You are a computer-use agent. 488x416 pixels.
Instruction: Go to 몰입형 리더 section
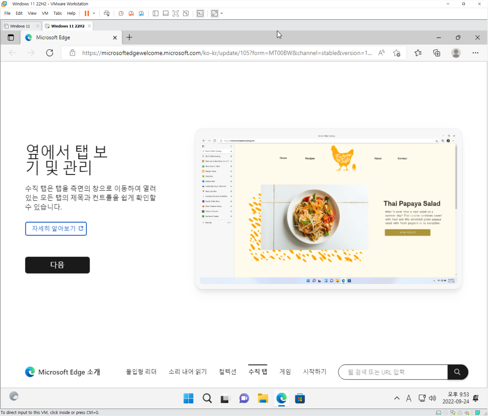tap(141, 372)
